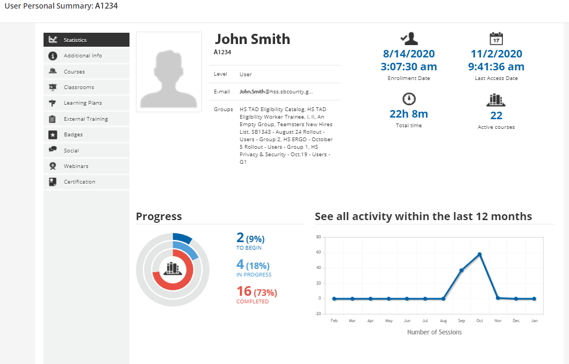Screen dimensions: 569x364
Task: Select the October peak data point
Action: pyautogui.click(x=479, y=254)
